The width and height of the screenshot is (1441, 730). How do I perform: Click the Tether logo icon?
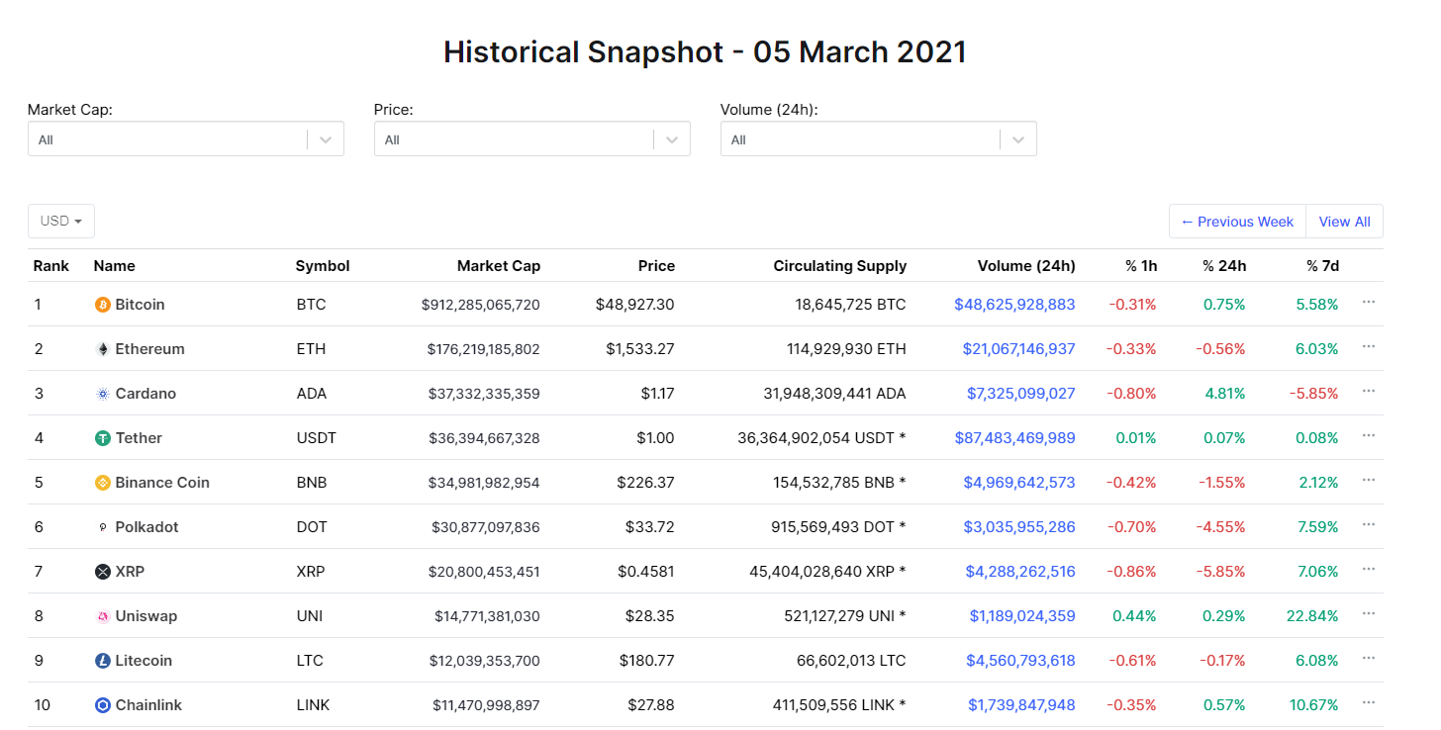pyautogui.click(x=102, y=438)
